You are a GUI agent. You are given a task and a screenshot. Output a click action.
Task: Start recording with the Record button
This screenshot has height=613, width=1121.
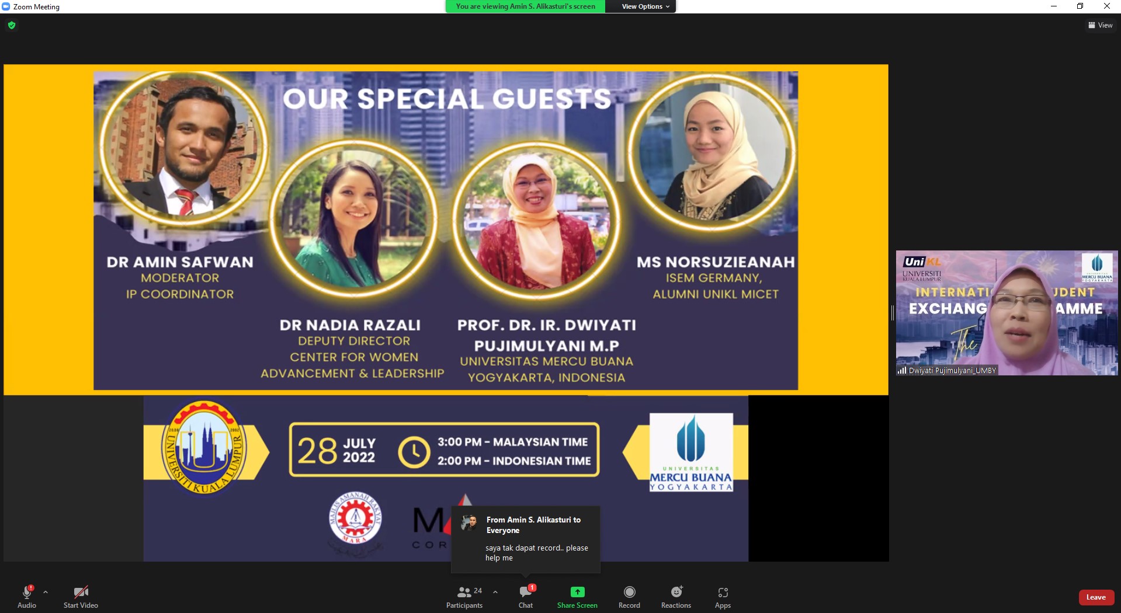[x=629, y=597]
